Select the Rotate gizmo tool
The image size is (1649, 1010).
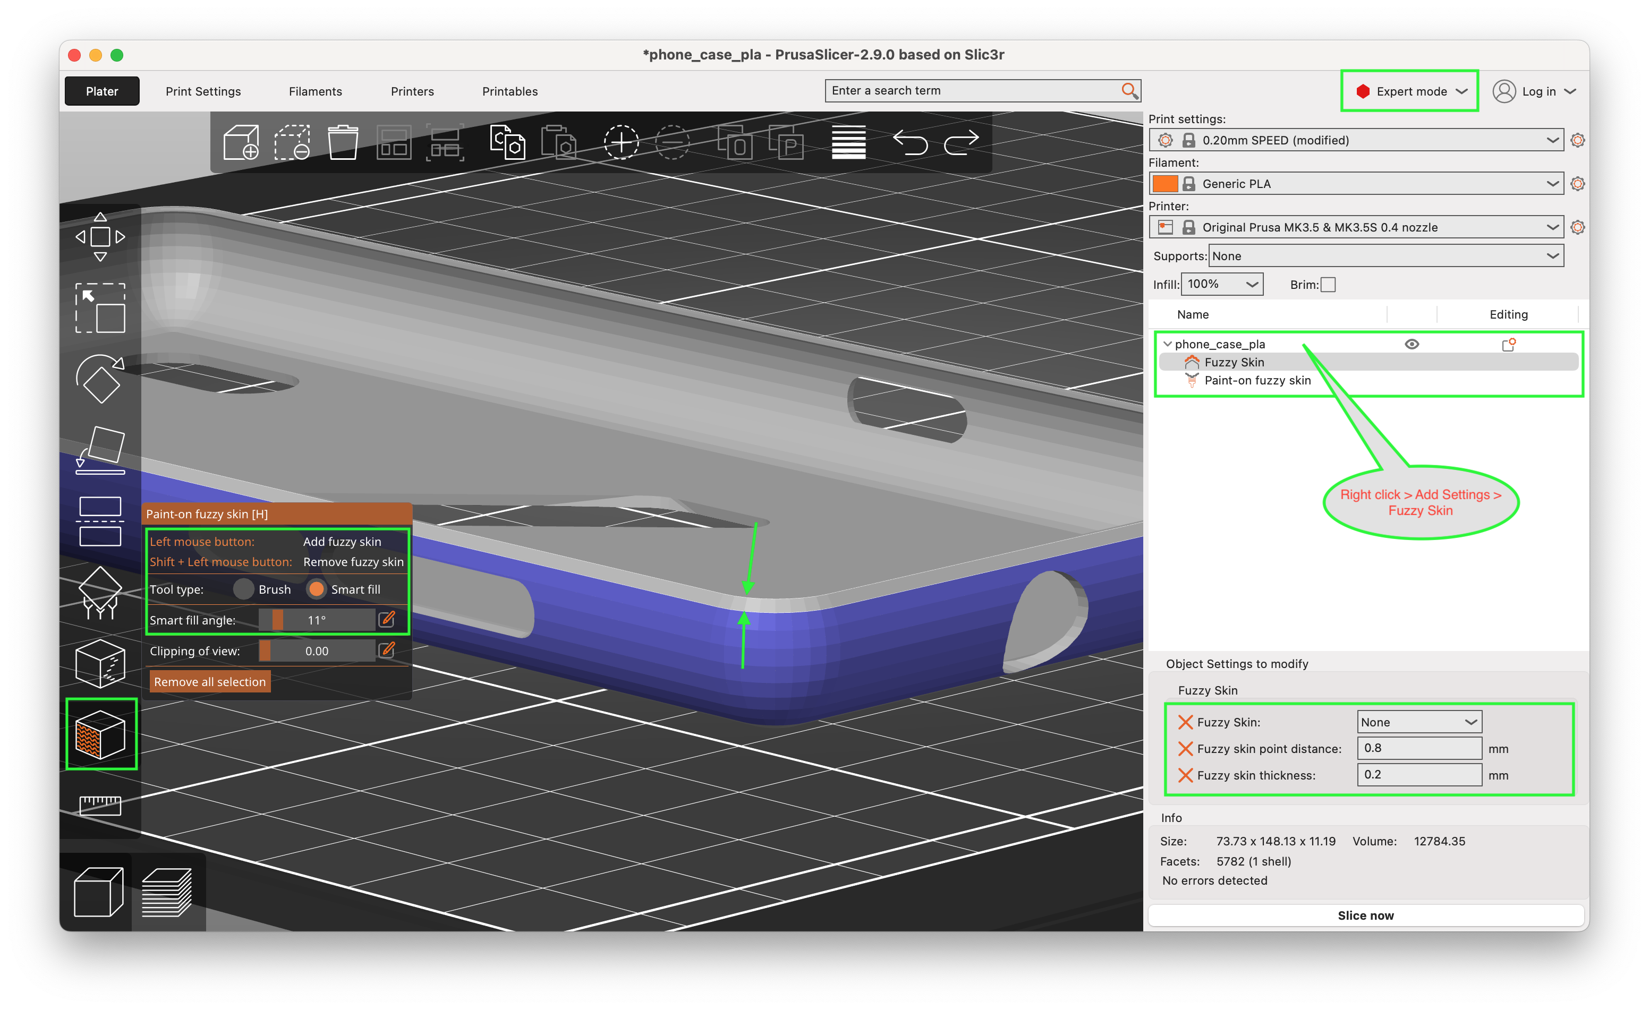click(100, 379)
